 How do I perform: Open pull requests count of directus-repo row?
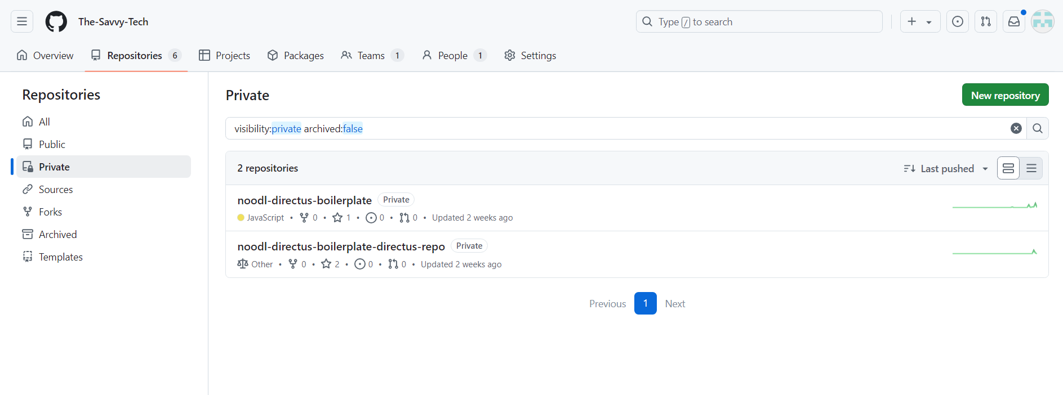point(397,264)
